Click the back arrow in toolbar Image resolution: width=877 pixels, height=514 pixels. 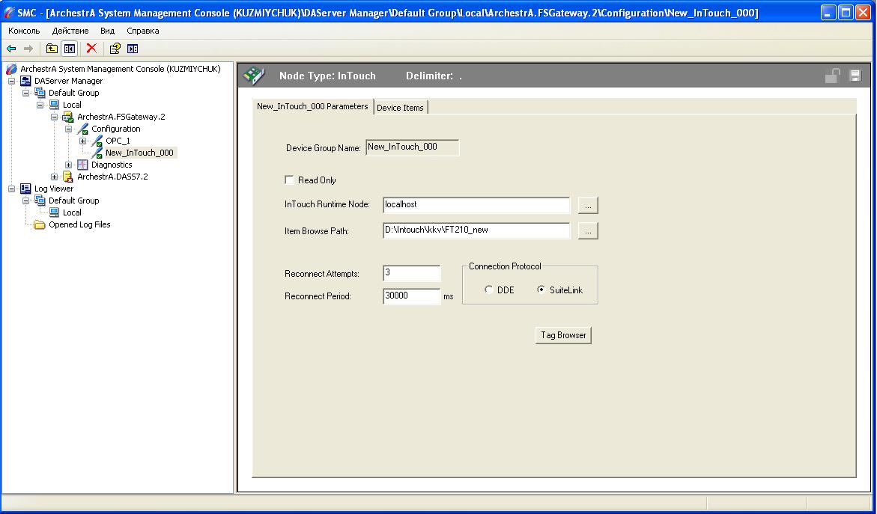(x=11, y=49)
